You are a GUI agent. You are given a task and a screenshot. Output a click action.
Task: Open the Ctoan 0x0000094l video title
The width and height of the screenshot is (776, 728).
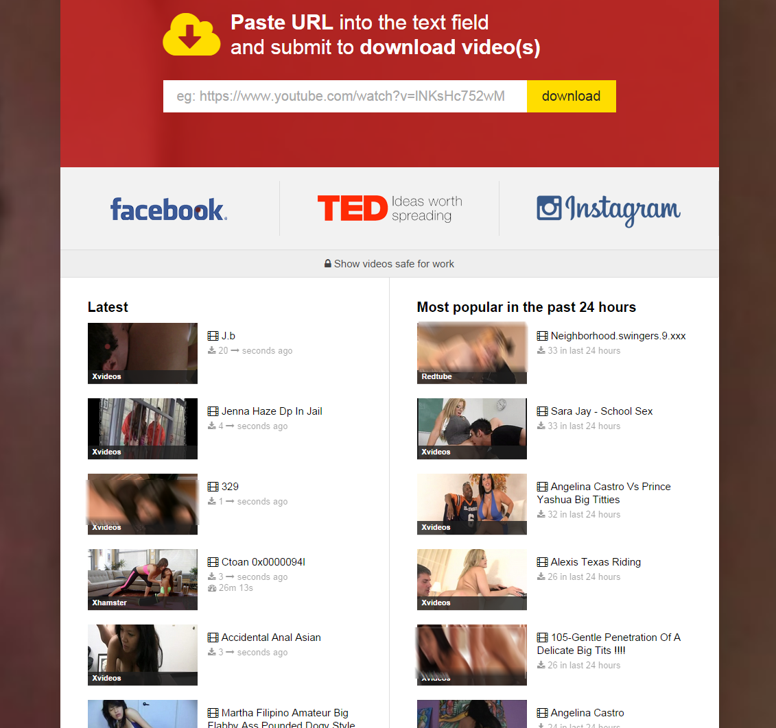(263, 562)
